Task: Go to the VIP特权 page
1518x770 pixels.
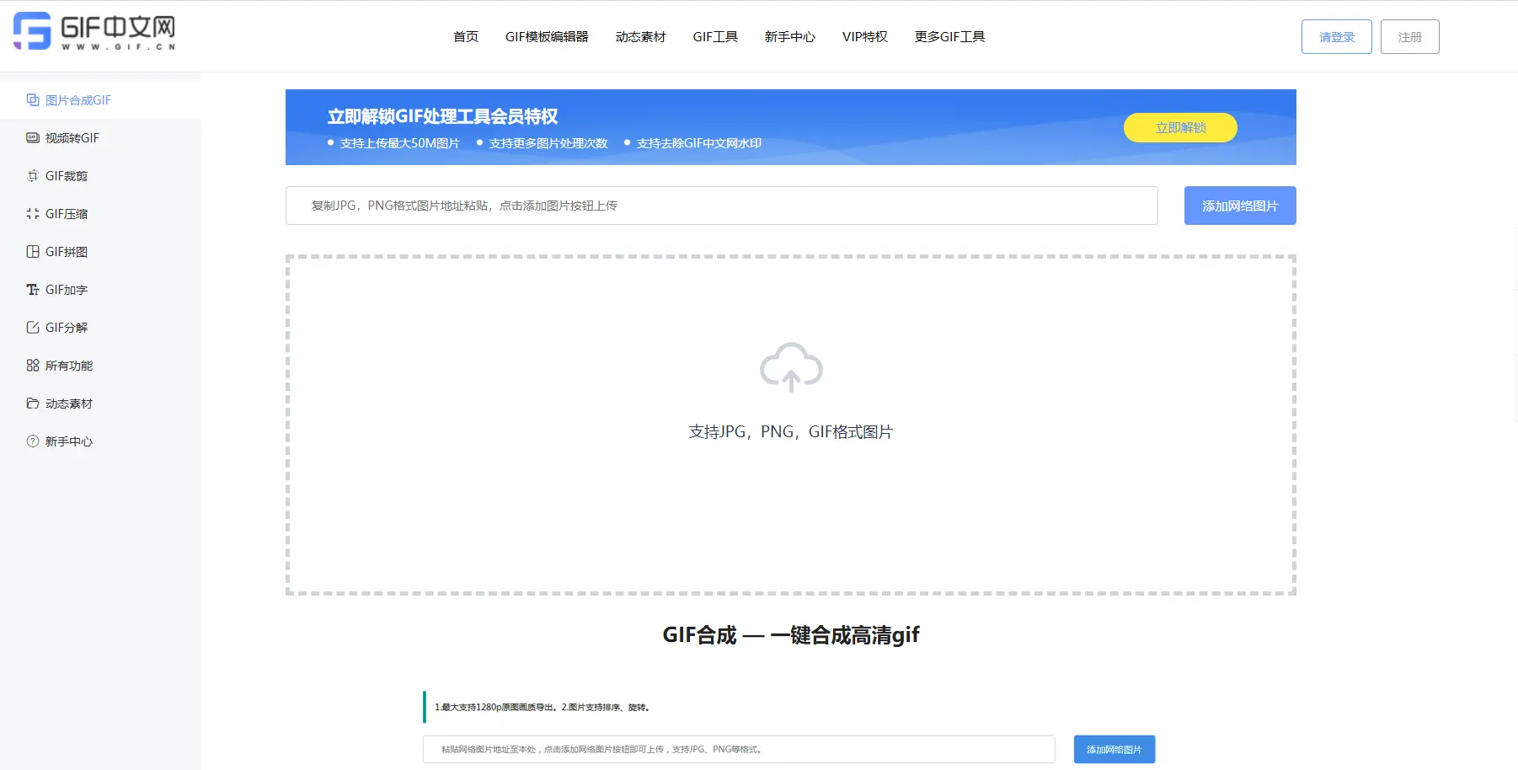Action: pyautogui.click(x=865, y=36)
